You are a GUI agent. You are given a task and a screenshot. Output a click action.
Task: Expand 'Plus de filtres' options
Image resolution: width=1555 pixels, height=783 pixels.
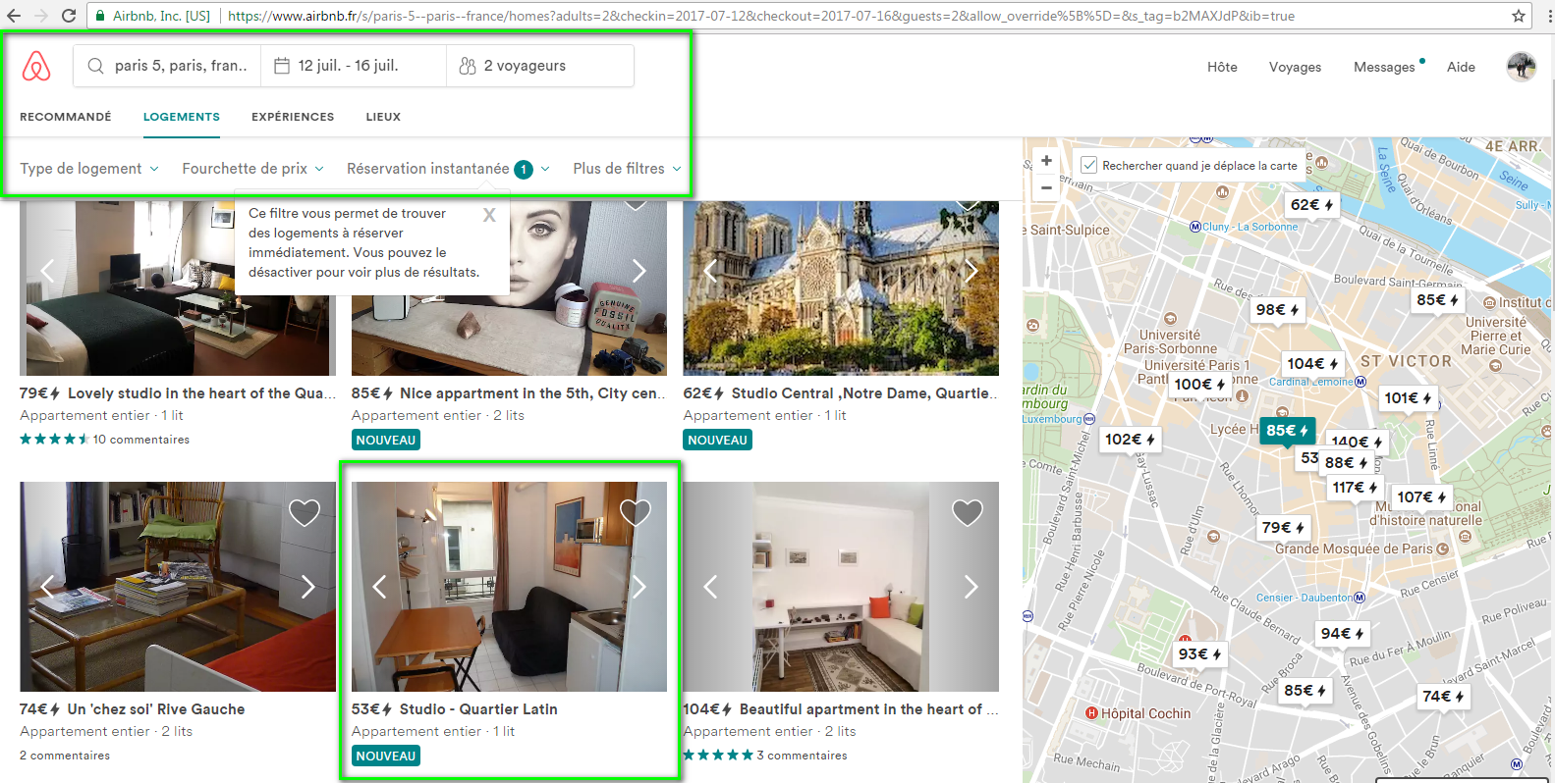pos(627,169)
